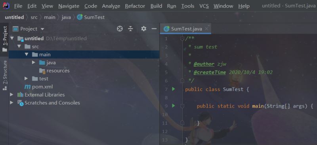Toggle the Z: Structure tool window button

click(x=4, y=75)
